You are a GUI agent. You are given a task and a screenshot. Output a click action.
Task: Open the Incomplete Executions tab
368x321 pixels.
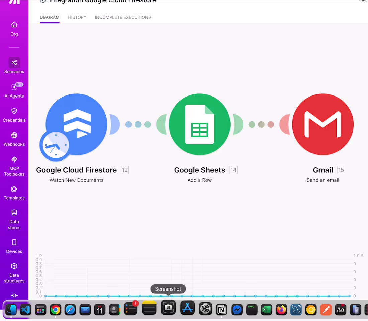(123, 17)
